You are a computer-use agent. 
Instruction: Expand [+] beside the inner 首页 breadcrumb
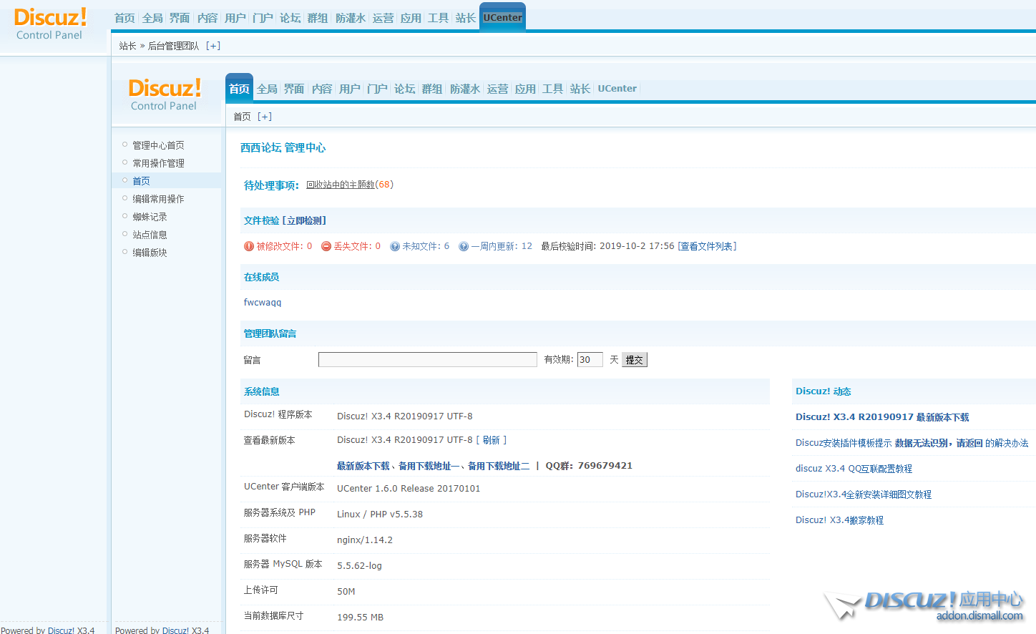265,117
